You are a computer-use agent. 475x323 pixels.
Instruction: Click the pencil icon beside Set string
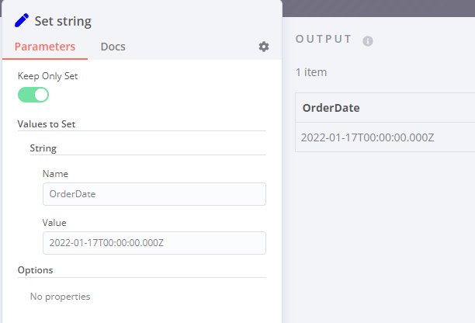tap(23, 21)
